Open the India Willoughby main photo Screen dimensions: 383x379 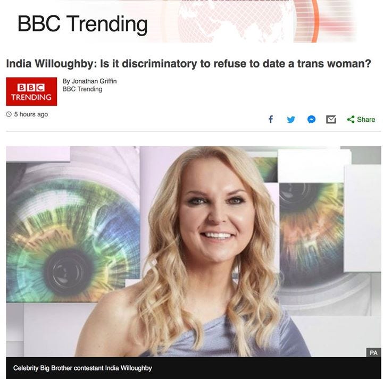194,251
